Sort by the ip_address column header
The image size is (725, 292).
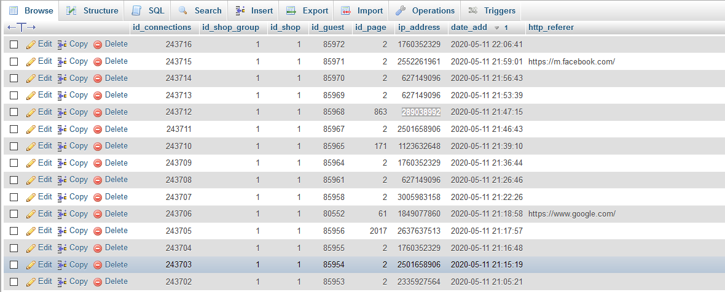tap(419, 27)
